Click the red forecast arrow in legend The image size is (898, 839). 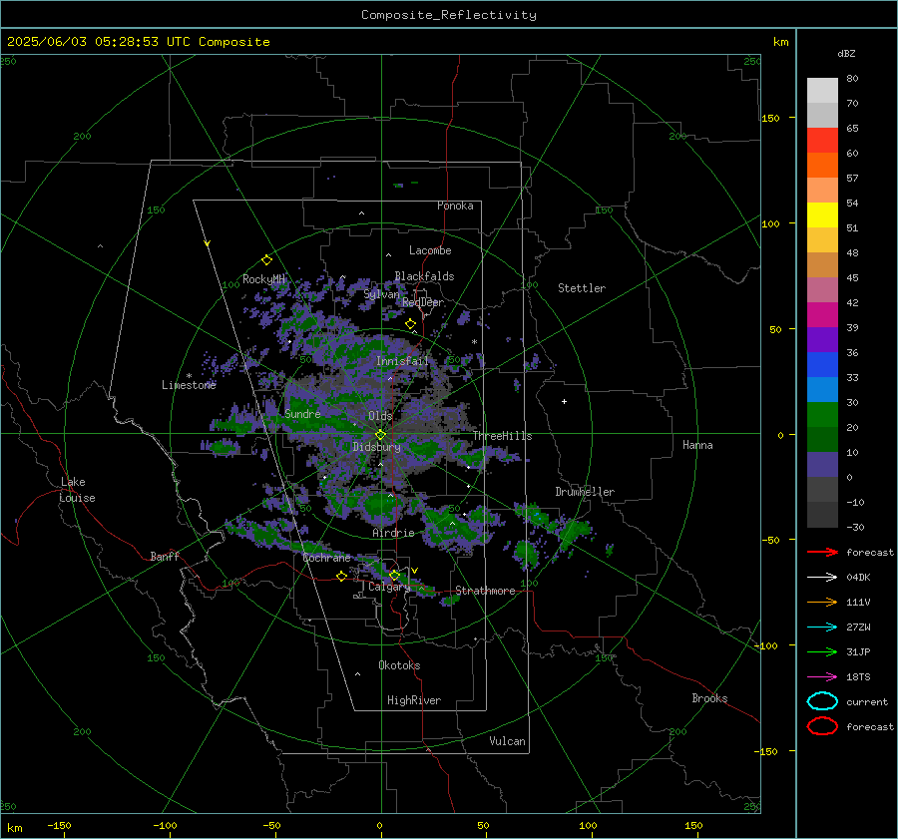point(822,552)
